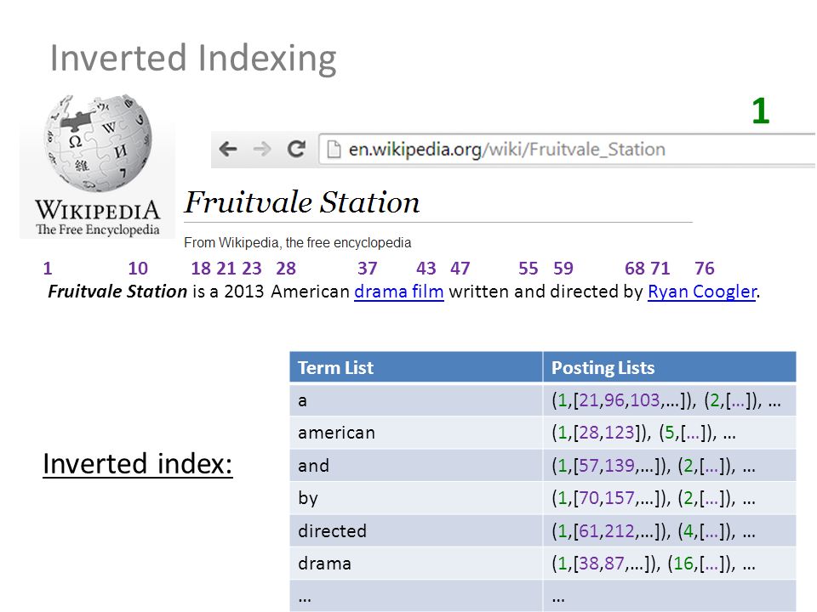Click the browser back arrow icon
Image resolution: width=817 pixels, height=612 pixels.
point(228,150)
